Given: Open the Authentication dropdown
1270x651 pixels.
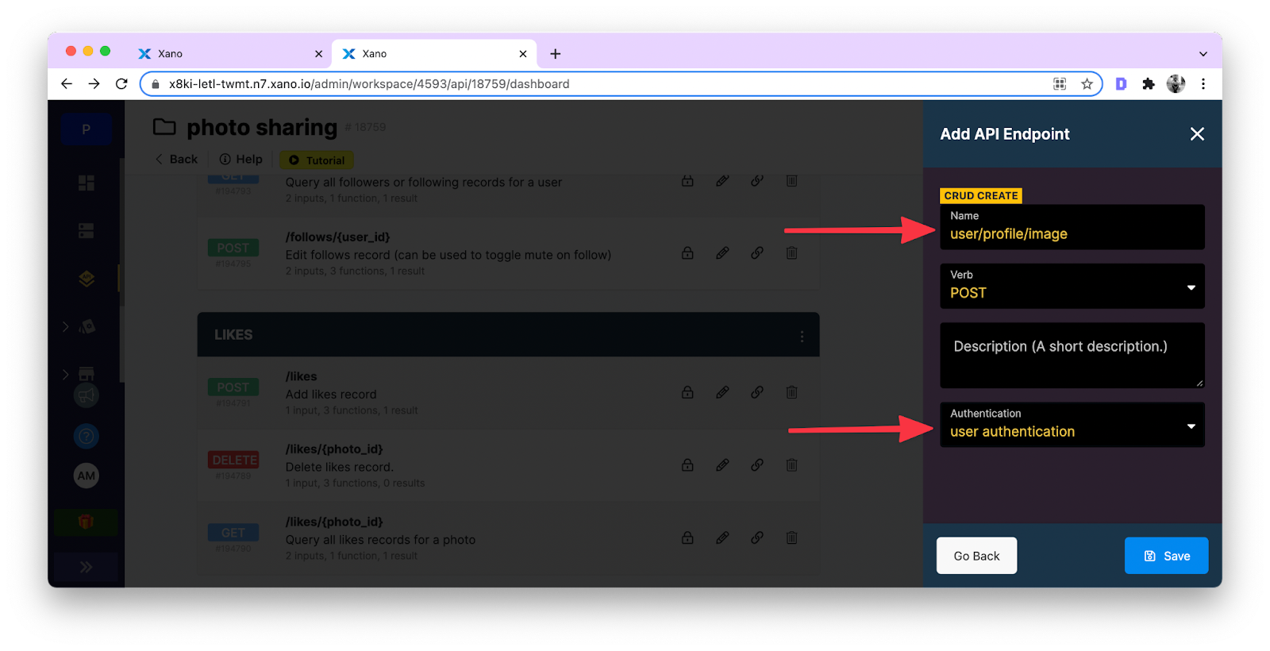Looking at the screenshot, I should pos(1072,425).
